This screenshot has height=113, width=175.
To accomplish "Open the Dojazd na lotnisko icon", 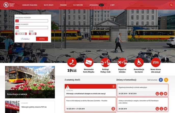I will pyautogui.click(x=122, y=62).
